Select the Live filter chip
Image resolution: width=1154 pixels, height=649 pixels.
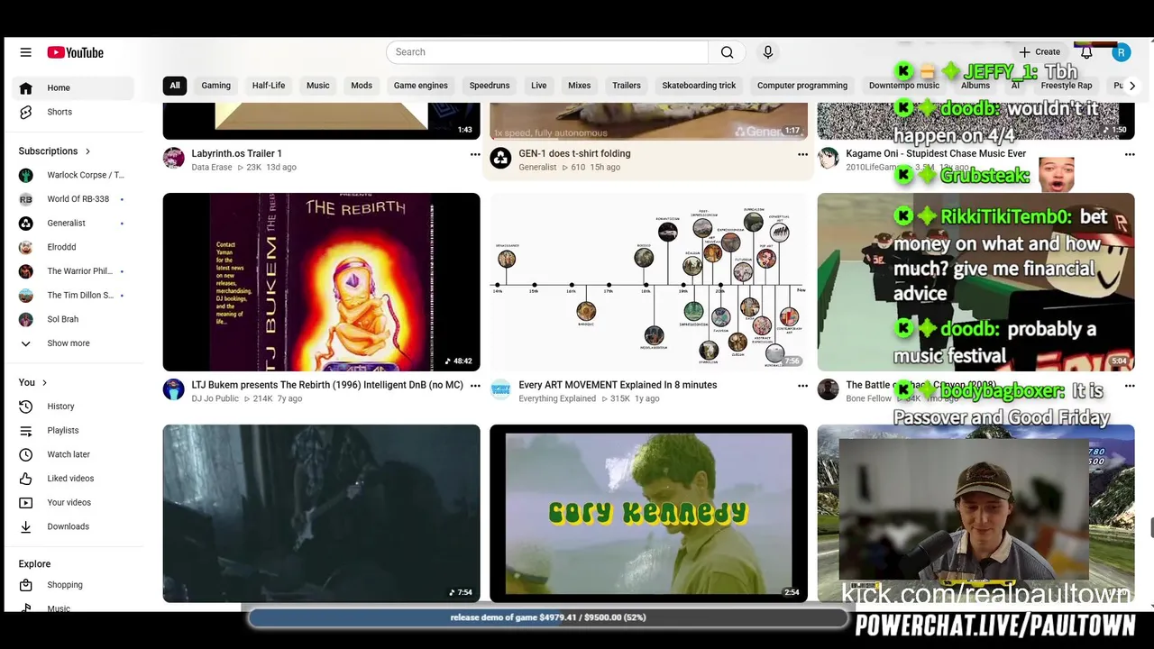[539, 86]
